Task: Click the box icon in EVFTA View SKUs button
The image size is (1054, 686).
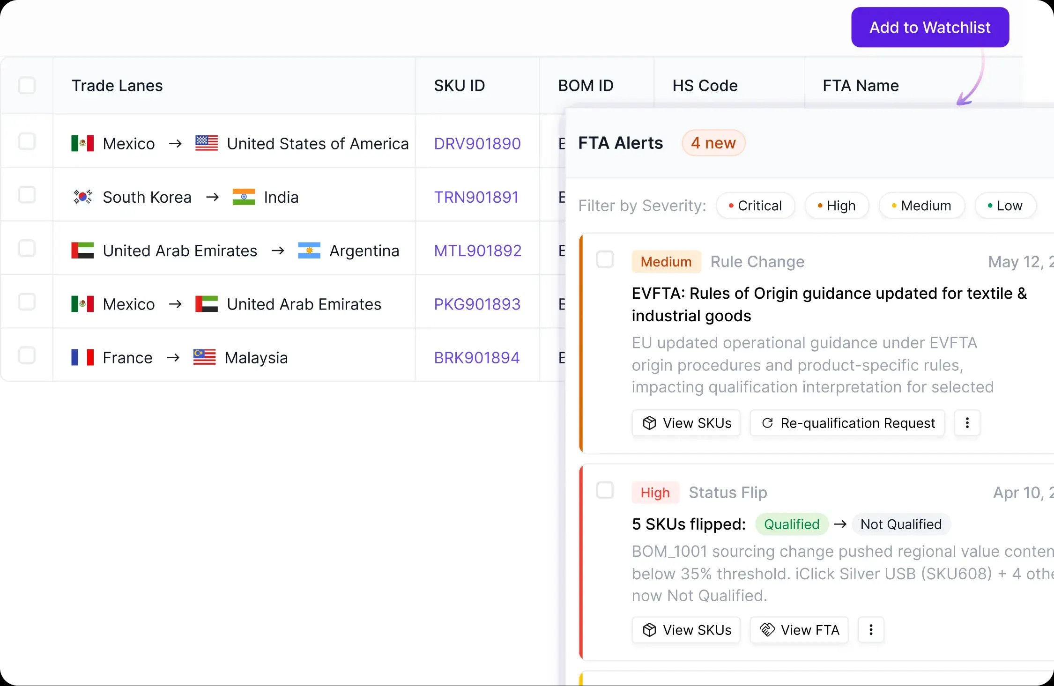Action: tap(649, 423)
